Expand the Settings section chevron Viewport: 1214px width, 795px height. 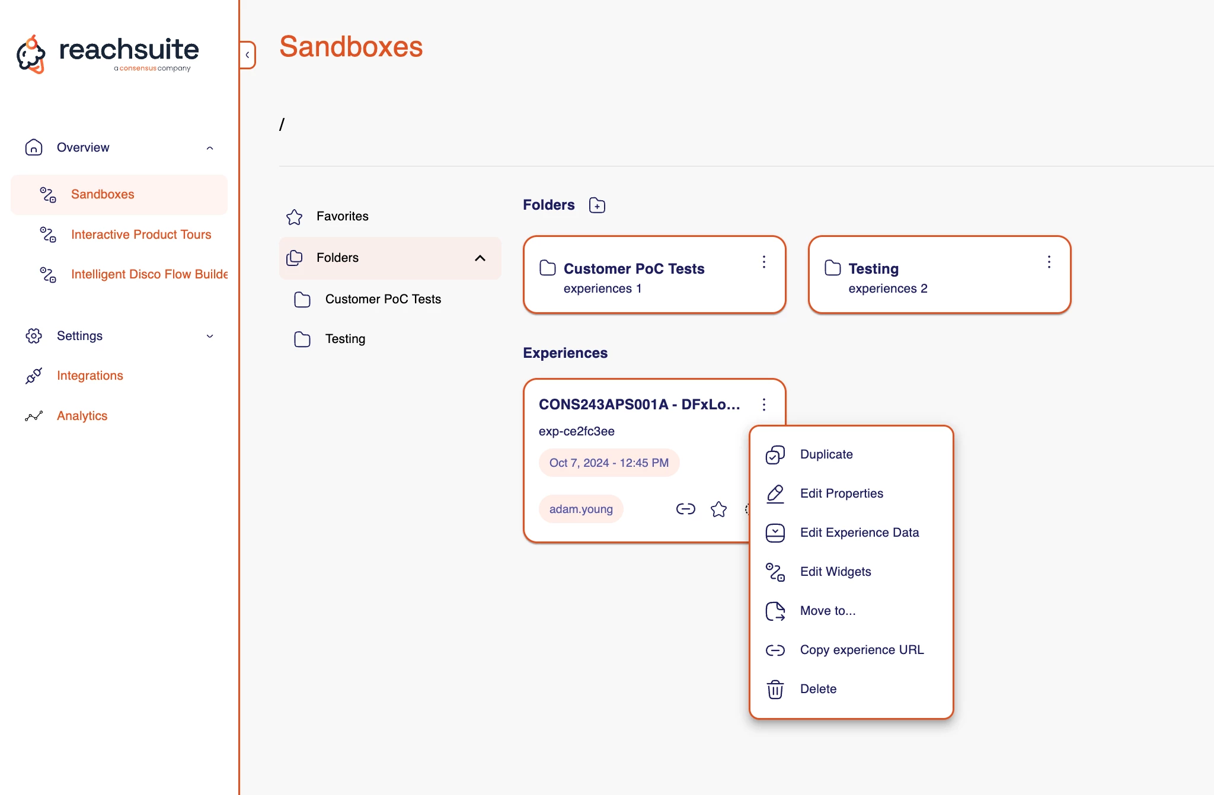point(210,336)
